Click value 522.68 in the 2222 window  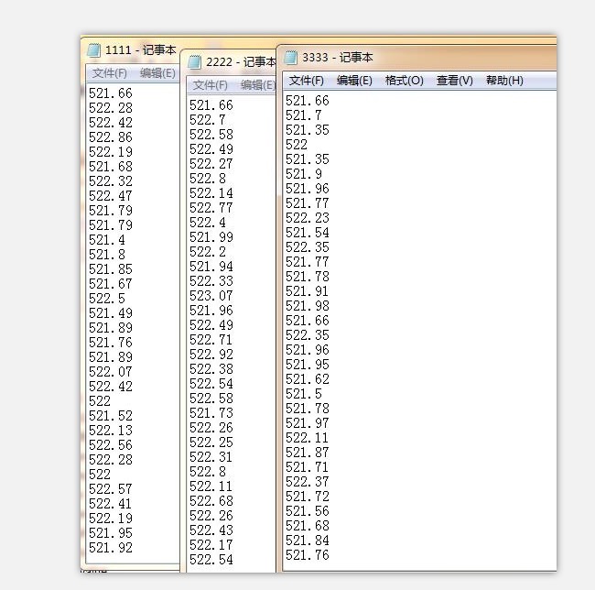point(211,501)
